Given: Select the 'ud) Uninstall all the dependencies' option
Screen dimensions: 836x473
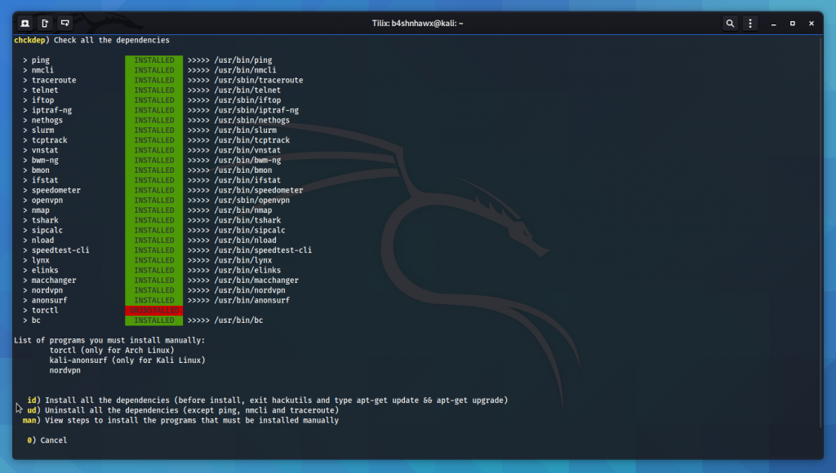Looking at the screenshot, I should tap(180, 410).
